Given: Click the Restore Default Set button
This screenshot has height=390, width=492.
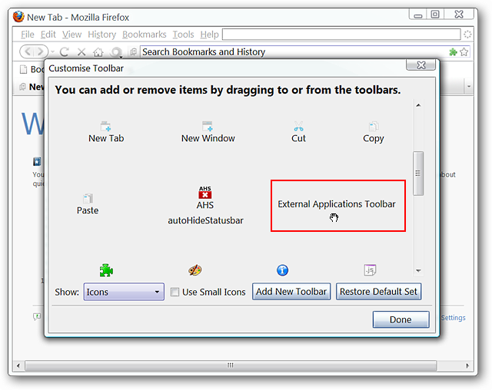Looking at the screenshot, I should point(378,292).
